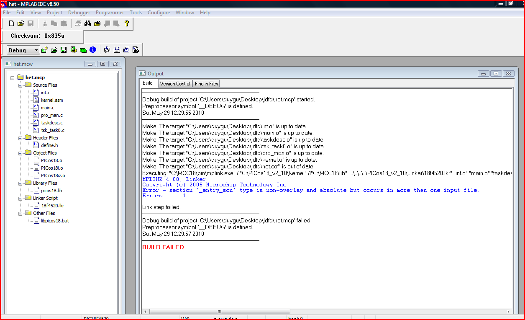The image size is (525, 320).
Task: Click the Output horizontal scrollbar right arrow
Action: coord(509,312)
